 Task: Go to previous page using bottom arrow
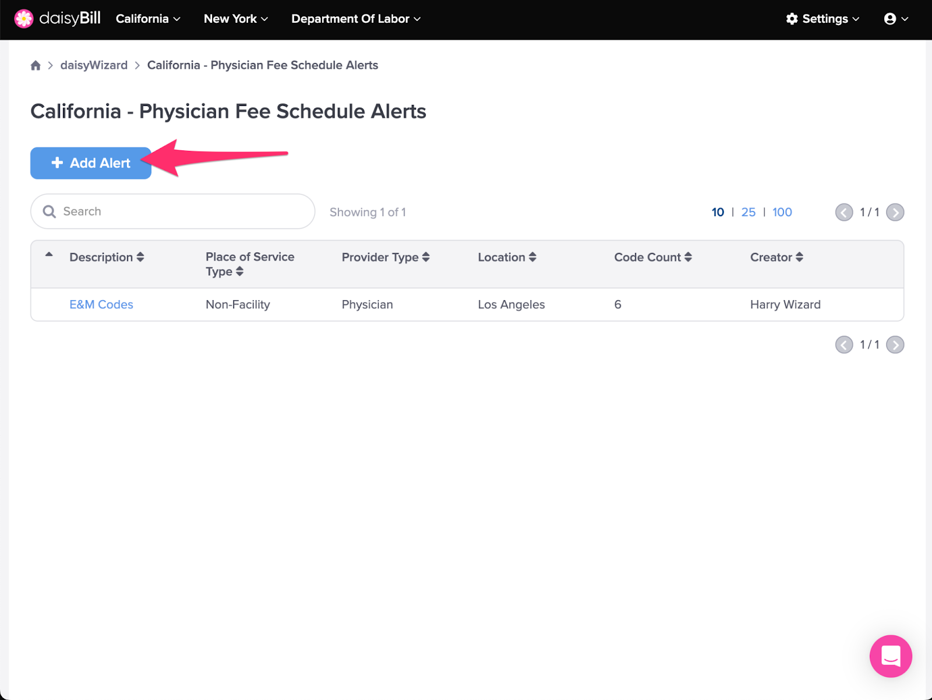[x=844, y=345]
